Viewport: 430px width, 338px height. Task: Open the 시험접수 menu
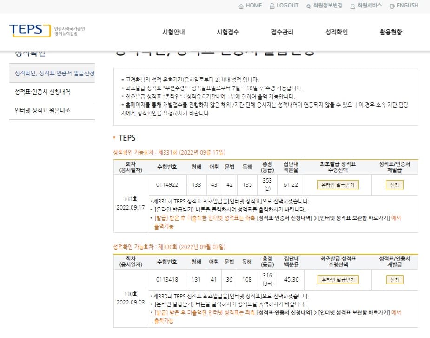(228, 32)
